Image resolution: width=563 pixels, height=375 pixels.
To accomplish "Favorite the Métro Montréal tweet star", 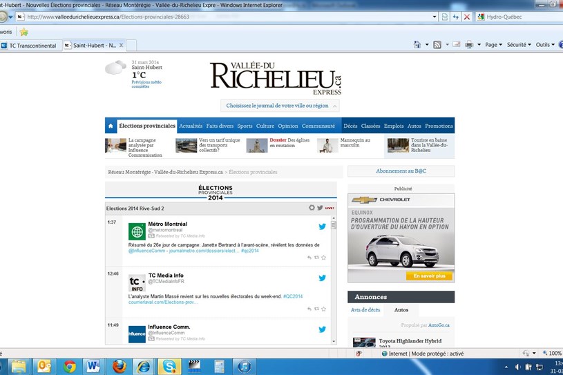I will [x=323, y=258].
